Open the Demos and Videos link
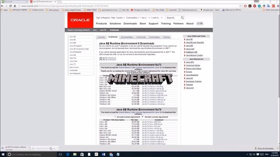The image size is (280, 157). point(193,69)
